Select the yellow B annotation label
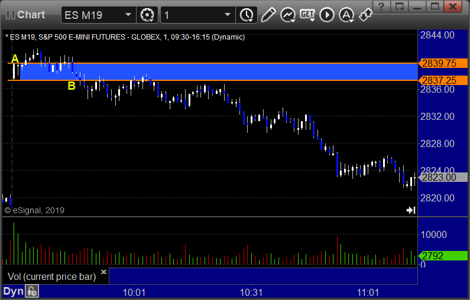Screen dimensions: 470x300 [72, 86]
